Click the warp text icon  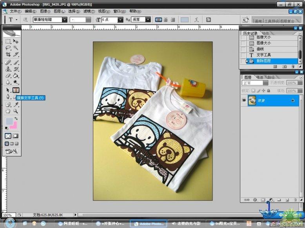(196, 20)
